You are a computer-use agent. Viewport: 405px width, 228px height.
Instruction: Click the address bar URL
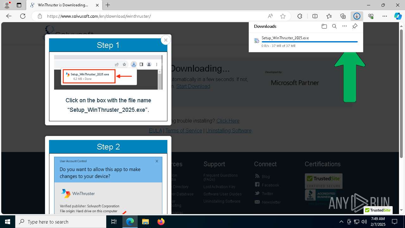click(99, 16)
